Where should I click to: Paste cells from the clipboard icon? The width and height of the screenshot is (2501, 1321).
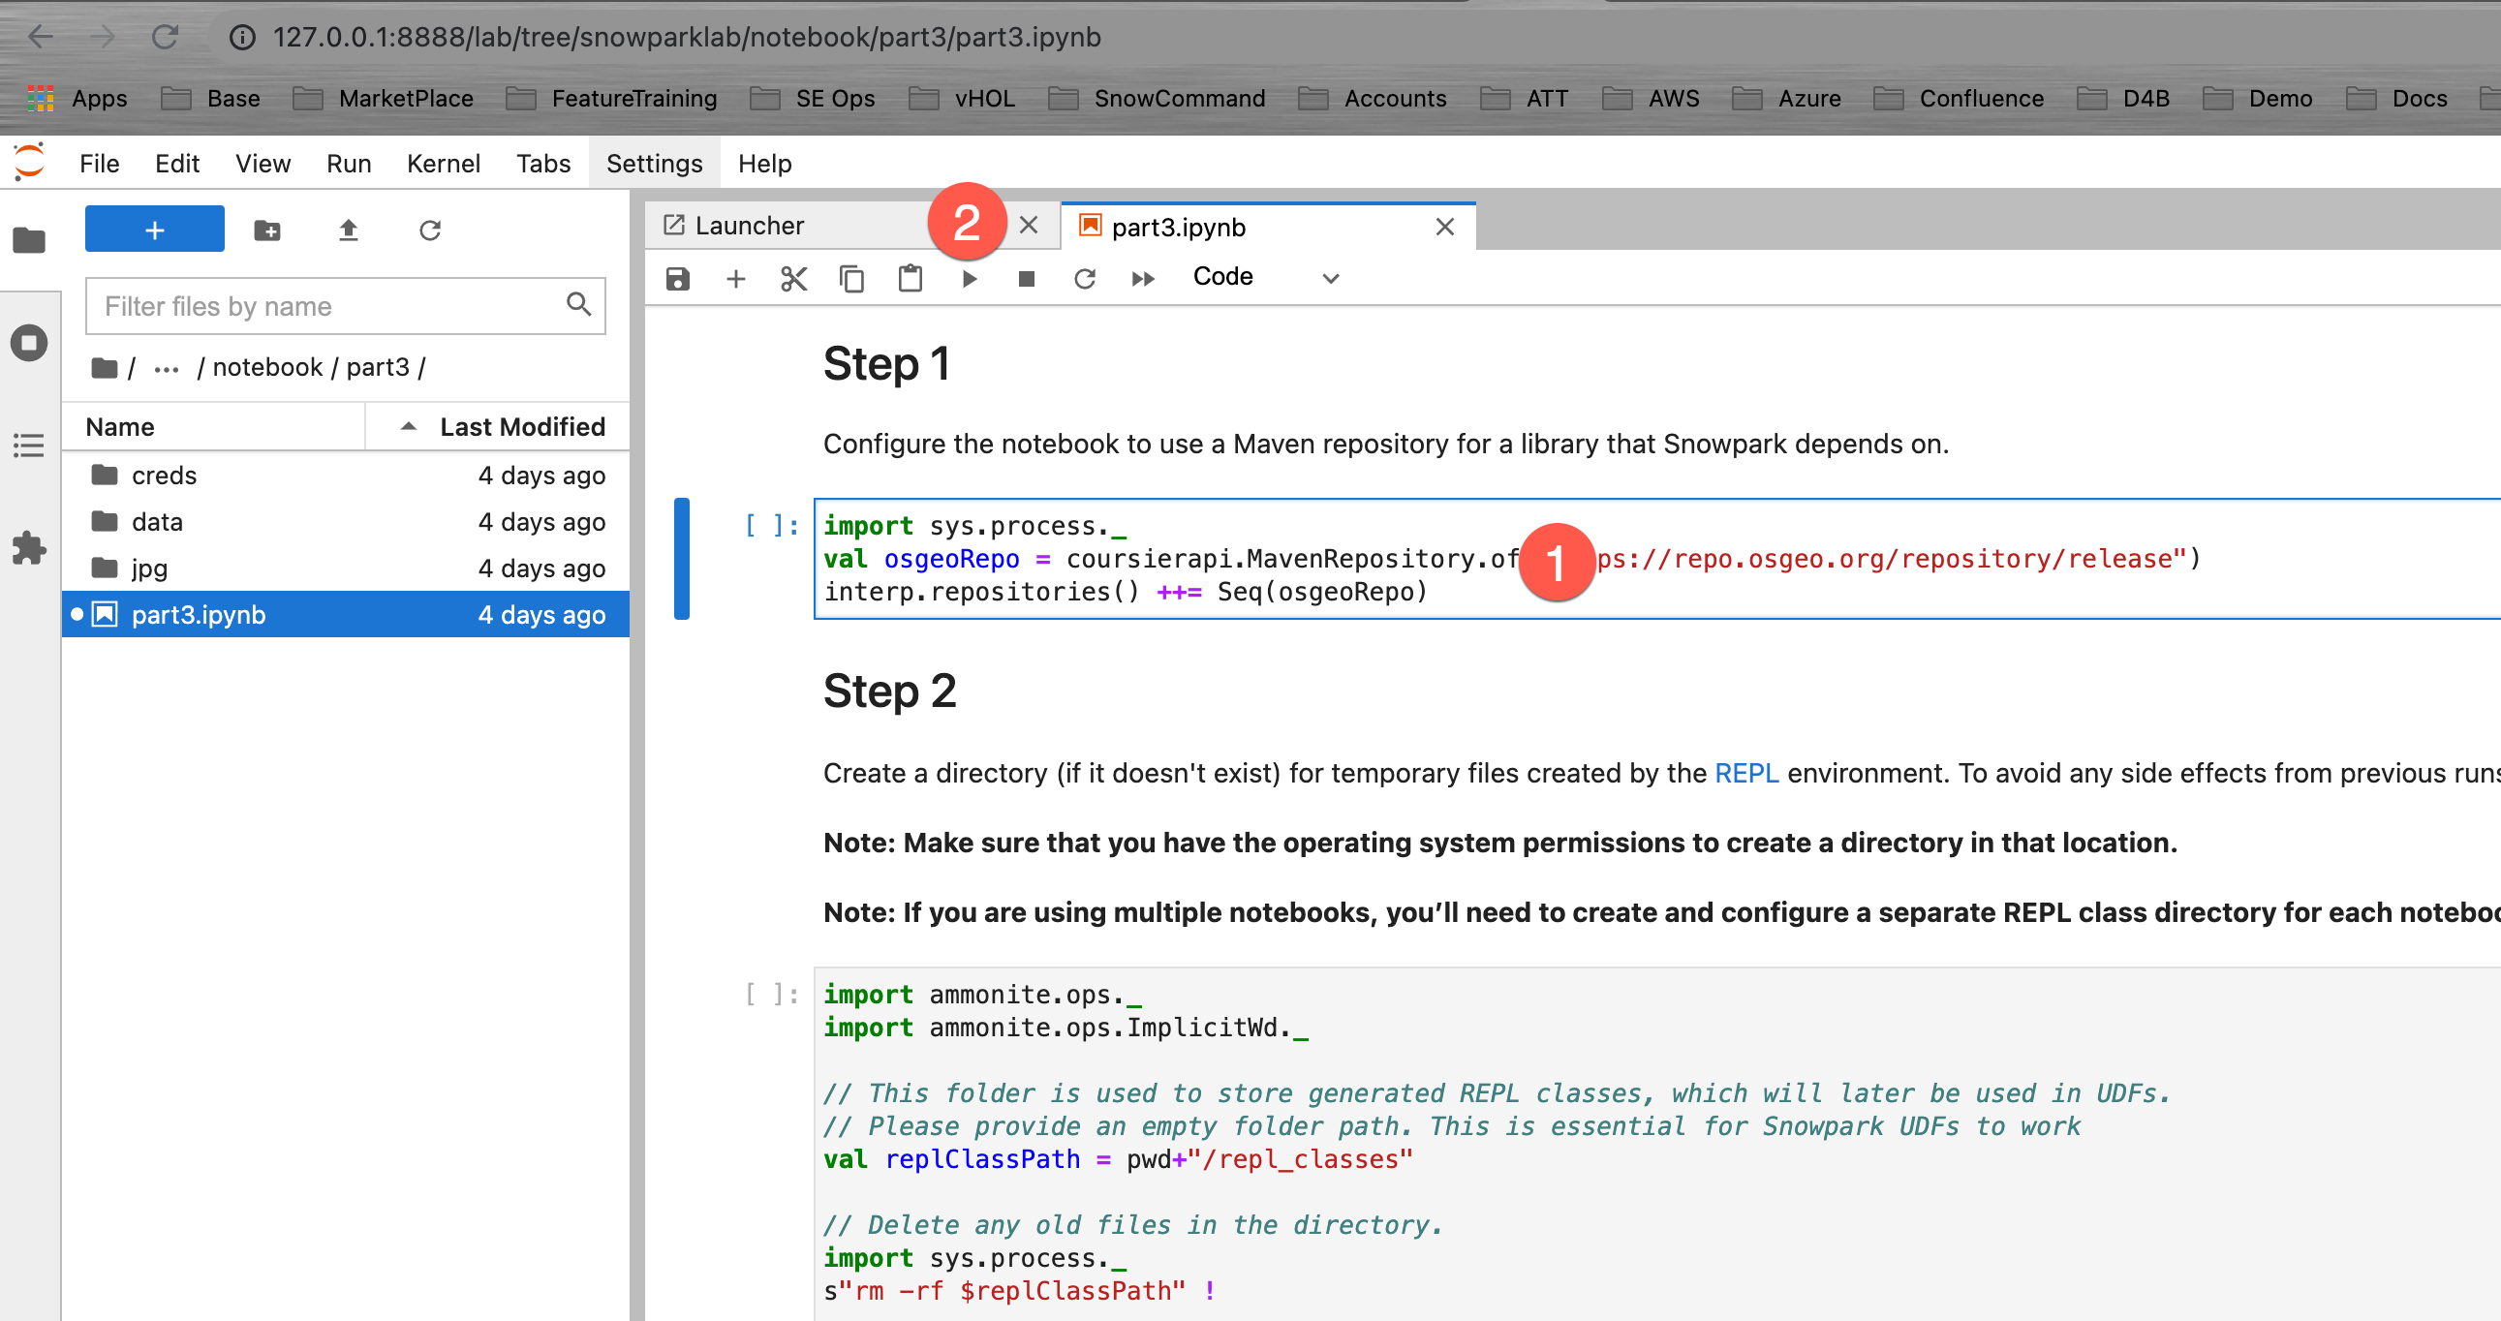(910, 279)
